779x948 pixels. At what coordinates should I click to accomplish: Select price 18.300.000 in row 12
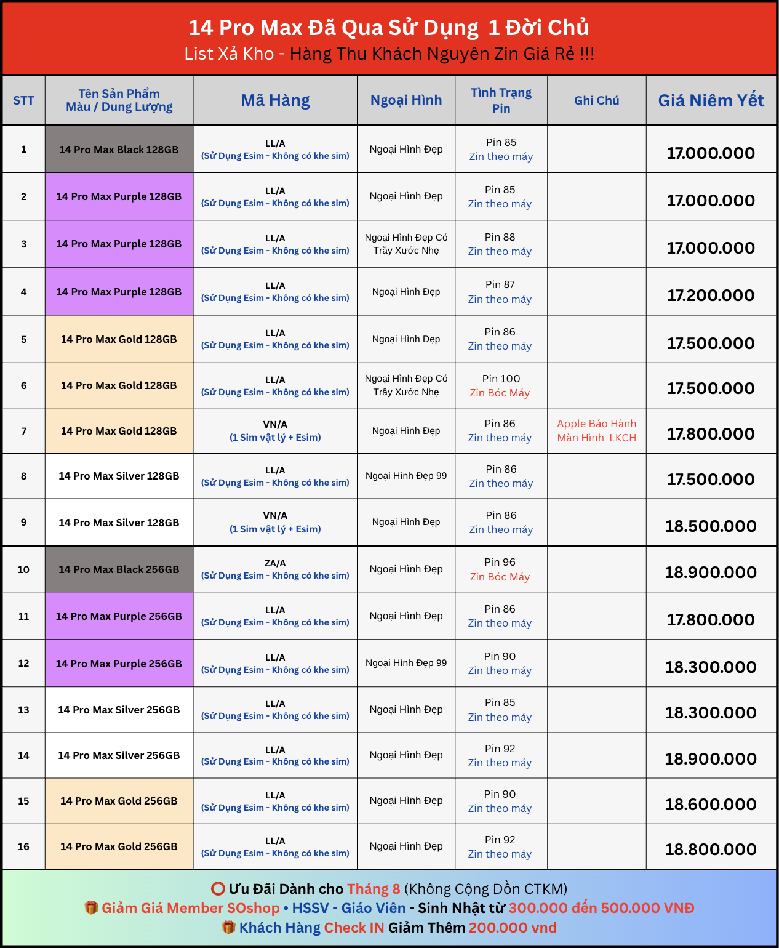(x=711, y=667)
